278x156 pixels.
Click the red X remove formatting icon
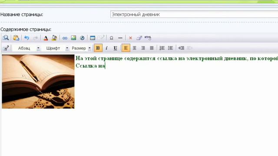pos(130,38)
